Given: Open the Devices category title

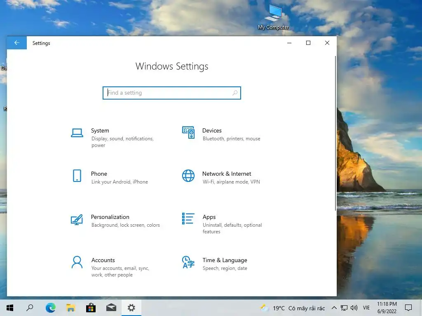Looking at the screenshot, I should [x=212, y=130].
